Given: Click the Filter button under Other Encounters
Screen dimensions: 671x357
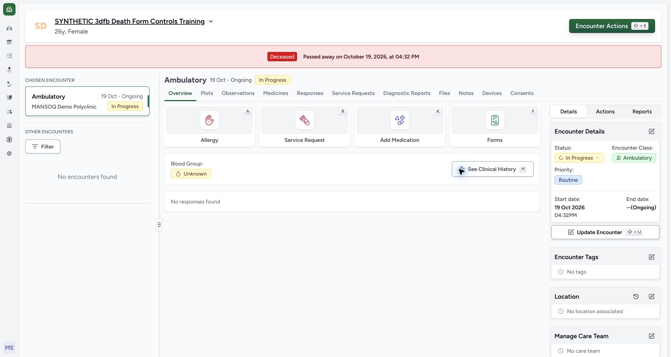Looking at the screenshot, I should tap(43, 147).
